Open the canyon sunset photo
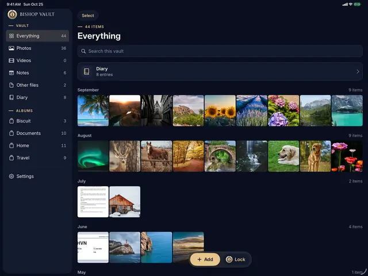 (125, 110)
